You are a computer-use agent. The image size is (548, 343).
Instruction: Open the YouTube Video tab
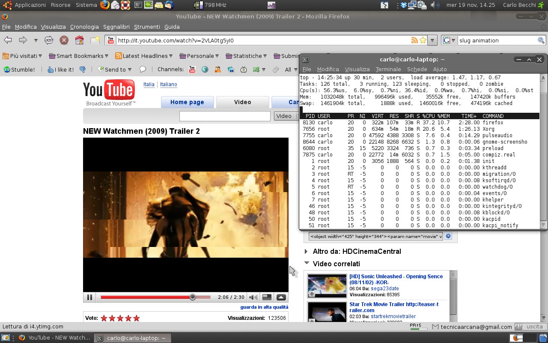click(x=242, y=102)
